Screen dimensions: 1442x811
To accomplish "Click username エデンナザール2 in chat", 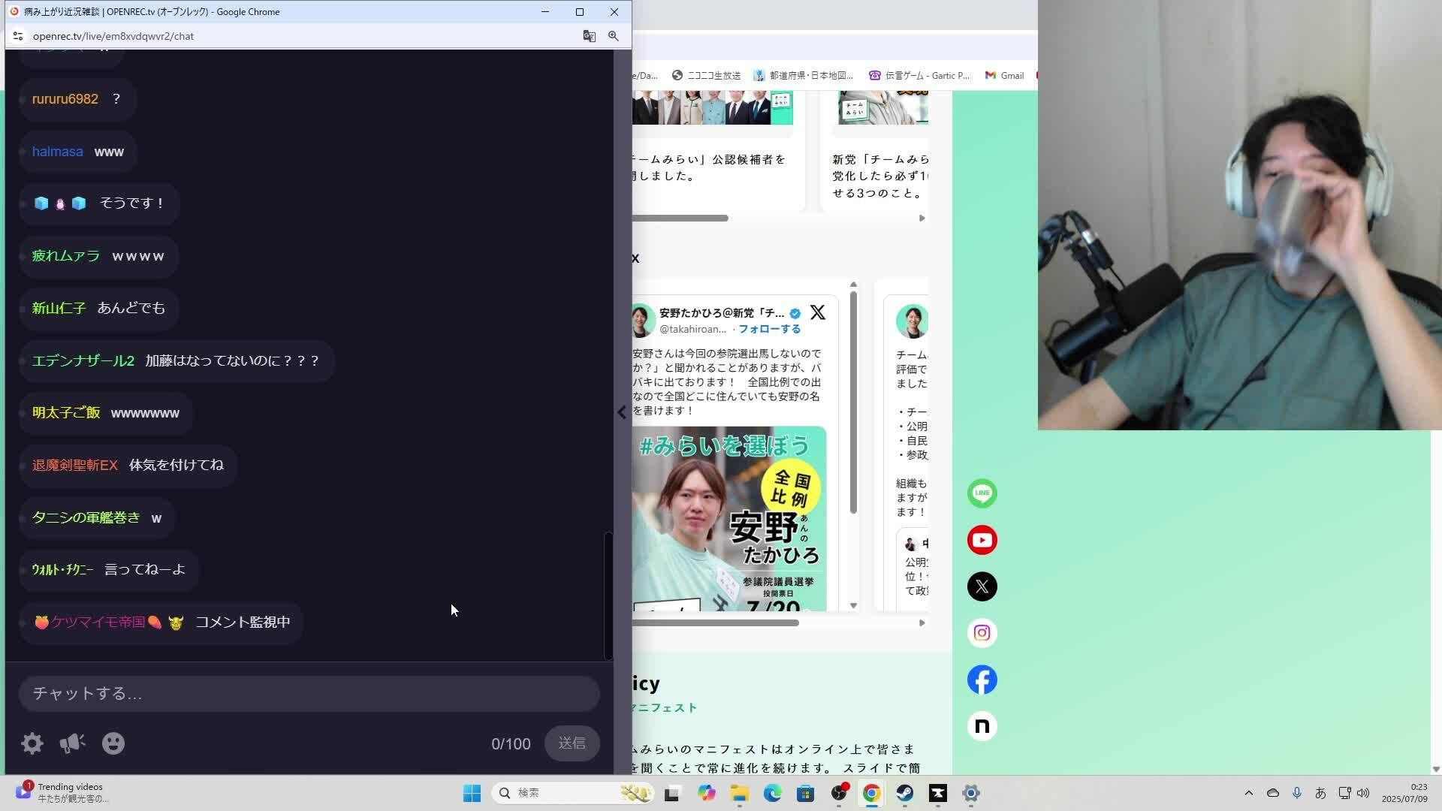I will point(83,361).
